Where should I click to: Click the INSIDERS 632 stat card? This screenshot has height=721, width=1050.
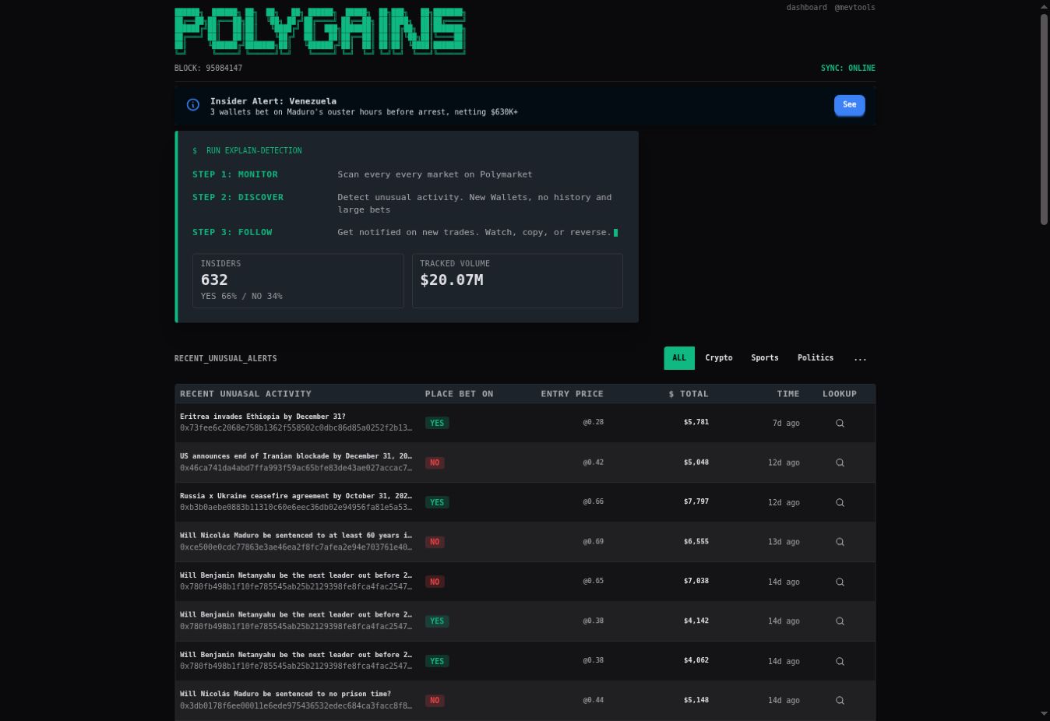[298, 280]
